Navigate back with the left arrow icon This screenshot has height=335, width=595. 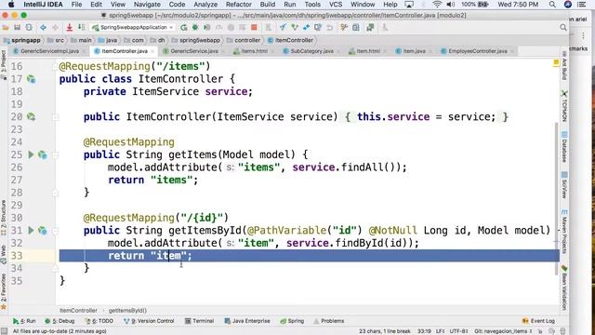(x=44, y=27)
